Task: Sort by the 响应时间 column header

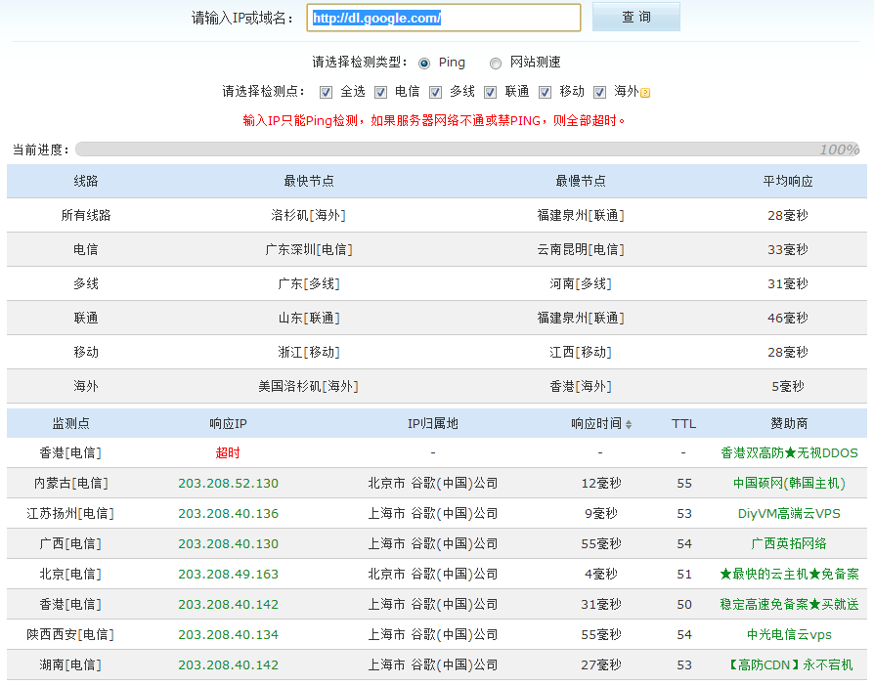Action: (595, 423)
